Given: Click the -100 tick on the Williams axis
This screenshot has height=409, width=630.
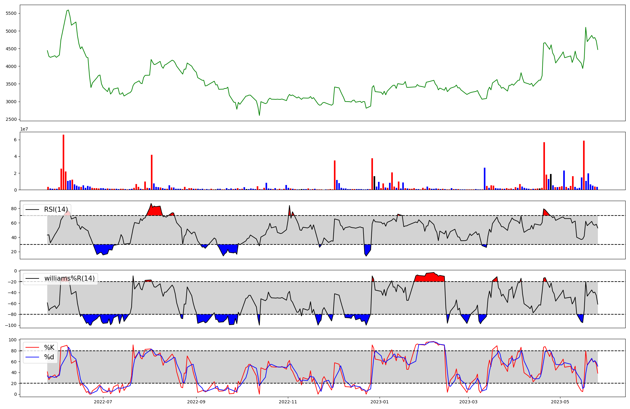Looking at the screenshot, I should 11,325.
